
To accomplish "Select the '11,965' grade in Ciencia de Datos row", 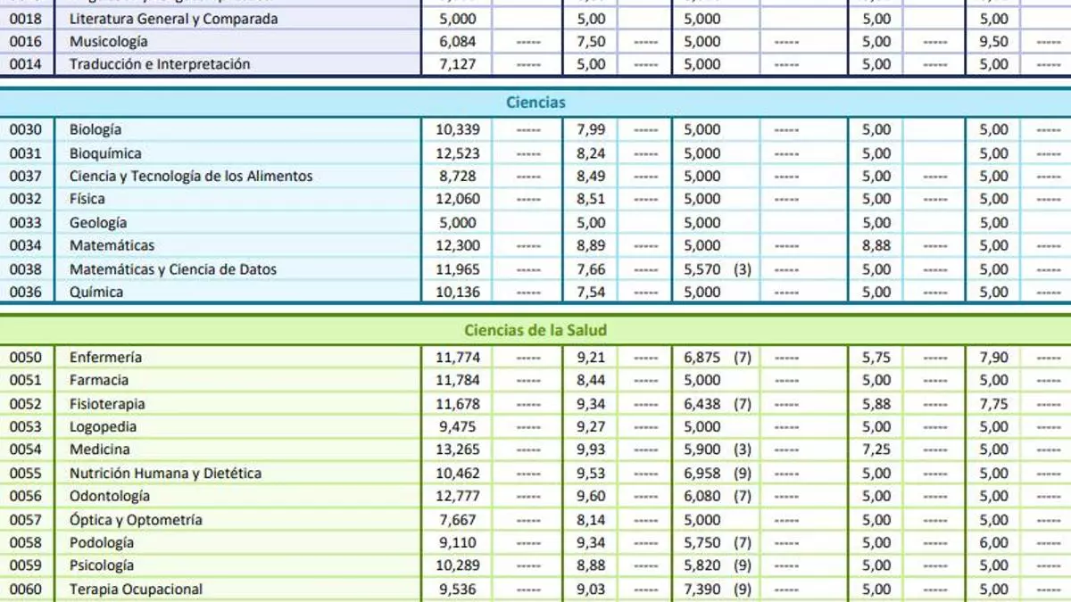I will click(458, 268).
